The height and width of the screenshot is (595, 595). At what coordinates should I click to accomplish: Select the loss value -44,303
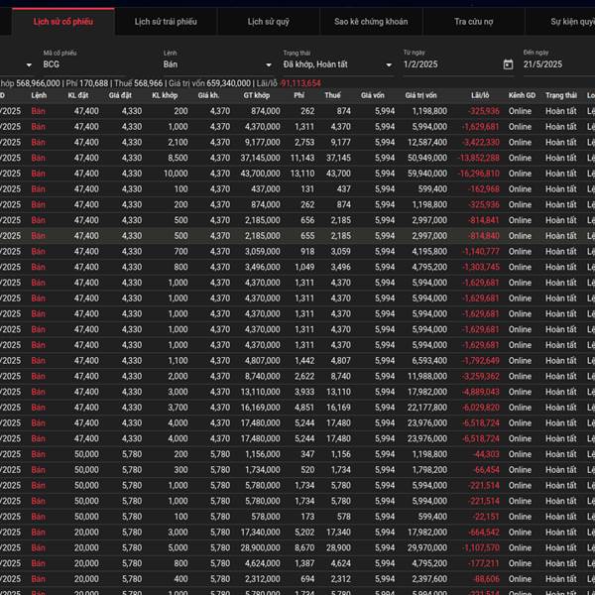[486, 454]
